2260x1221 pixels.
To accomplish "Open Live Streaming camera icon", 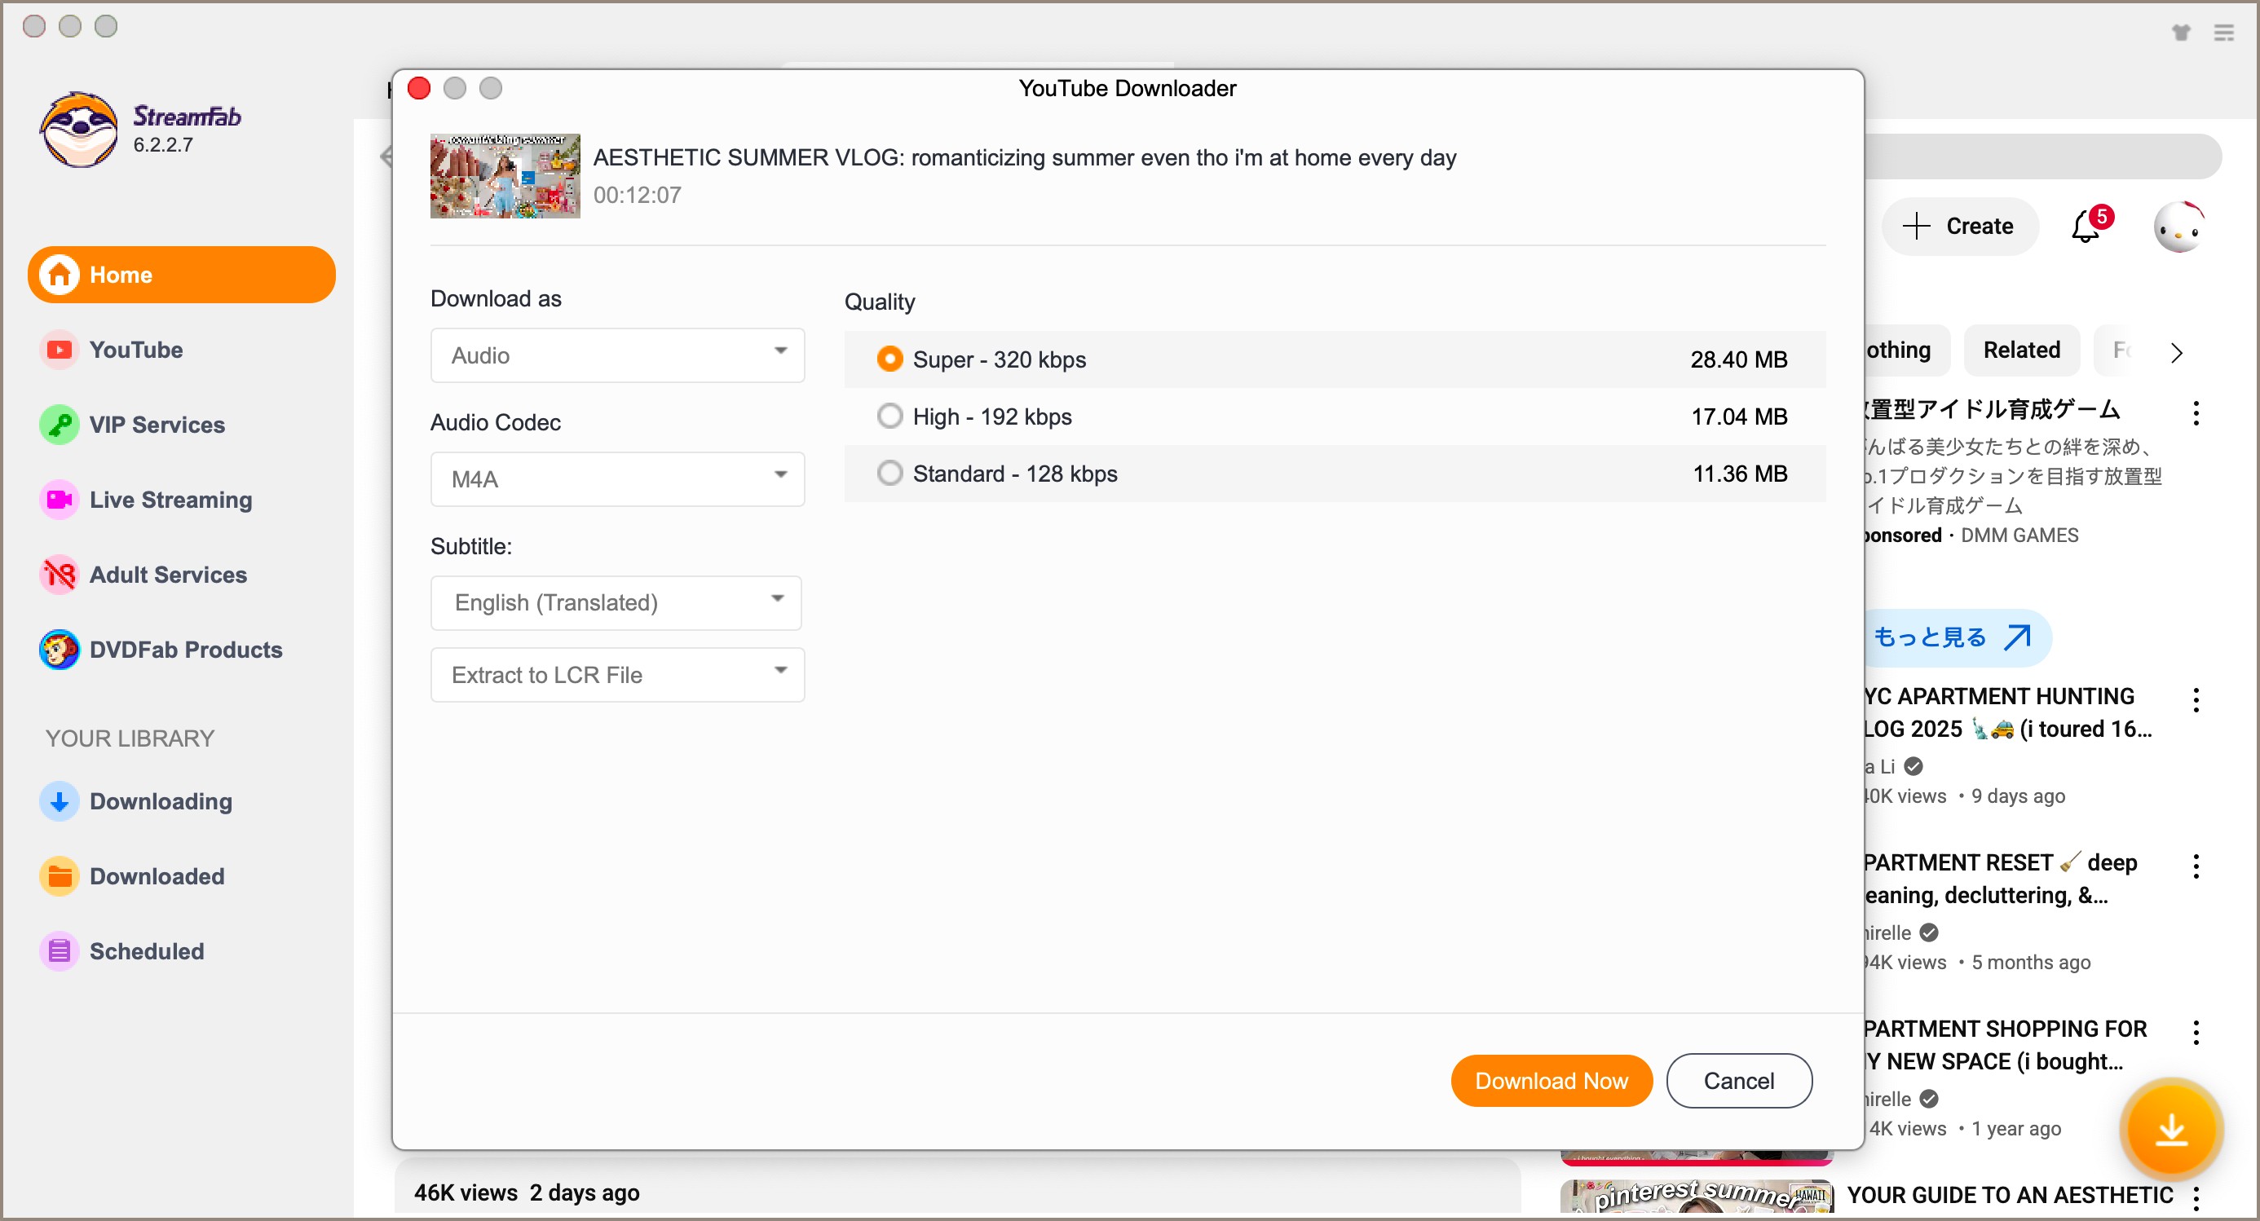I will 59,500.
